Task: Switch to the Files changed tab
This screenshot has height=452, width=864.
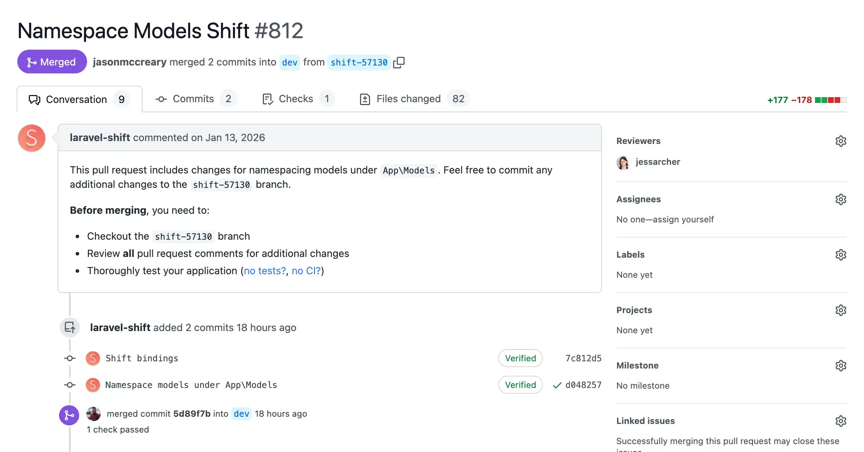Action: pos(408,99)
